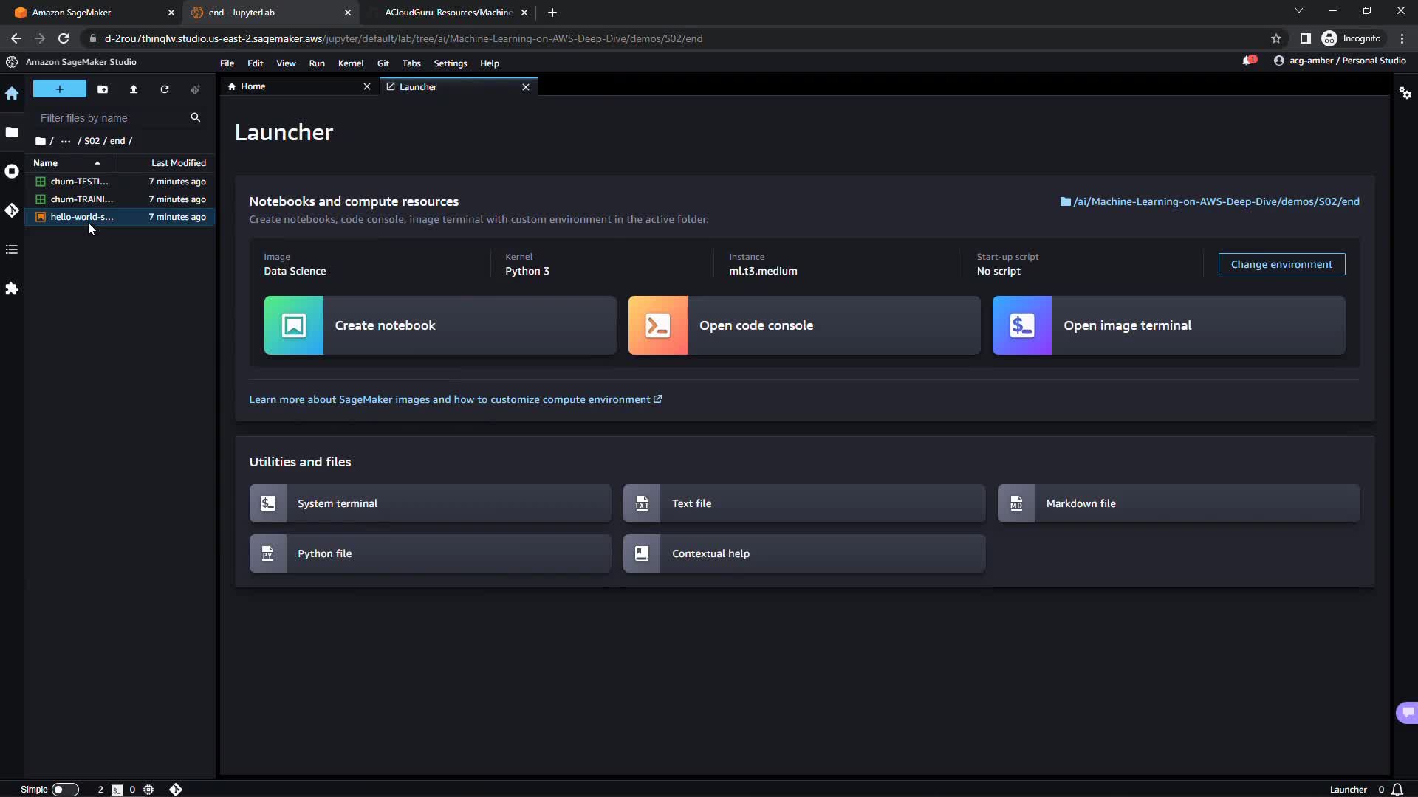This screenshot has height=797, width=1418.
Task: Click the new folder icon
Action: 103,89
